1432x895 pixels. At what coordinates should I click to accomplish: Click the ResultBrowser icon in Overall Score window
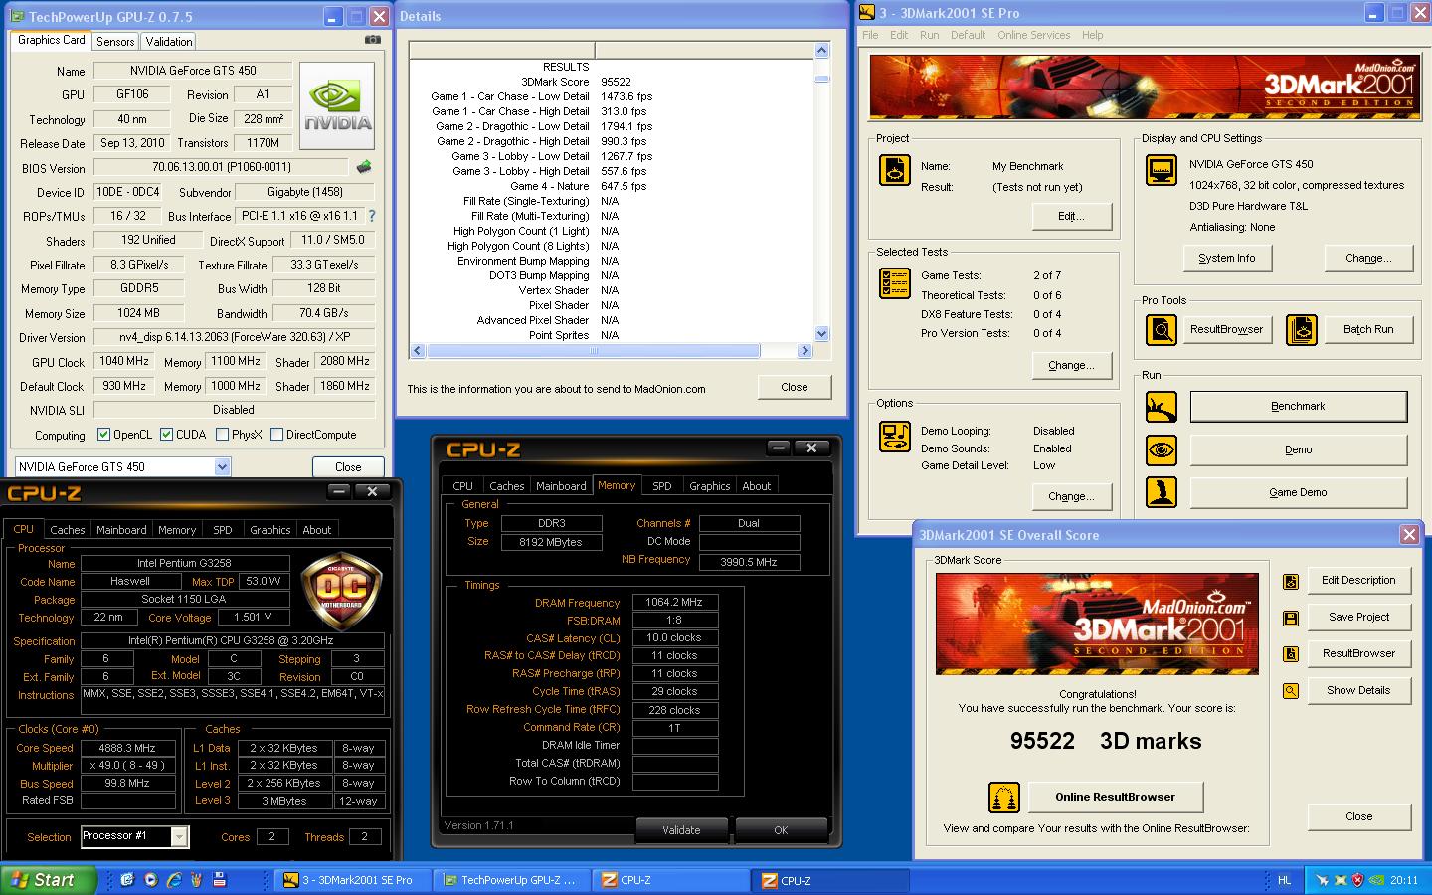(1291, 654)
